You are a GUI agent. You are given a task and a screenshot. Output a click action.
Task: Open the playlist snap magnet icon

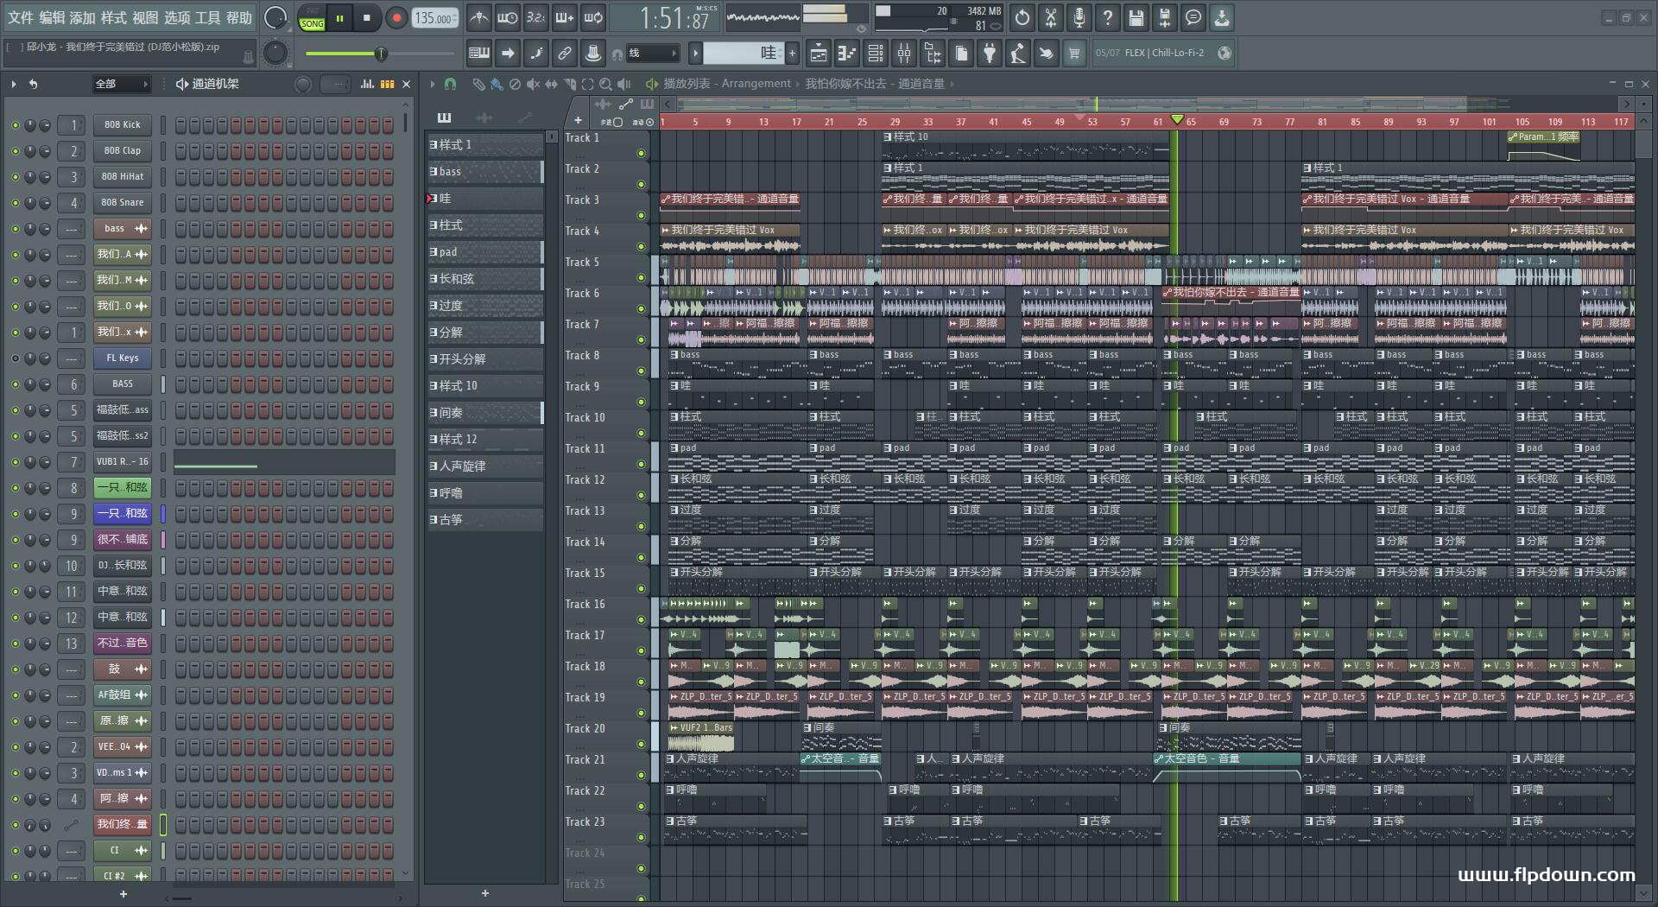(x=450, y=84)
